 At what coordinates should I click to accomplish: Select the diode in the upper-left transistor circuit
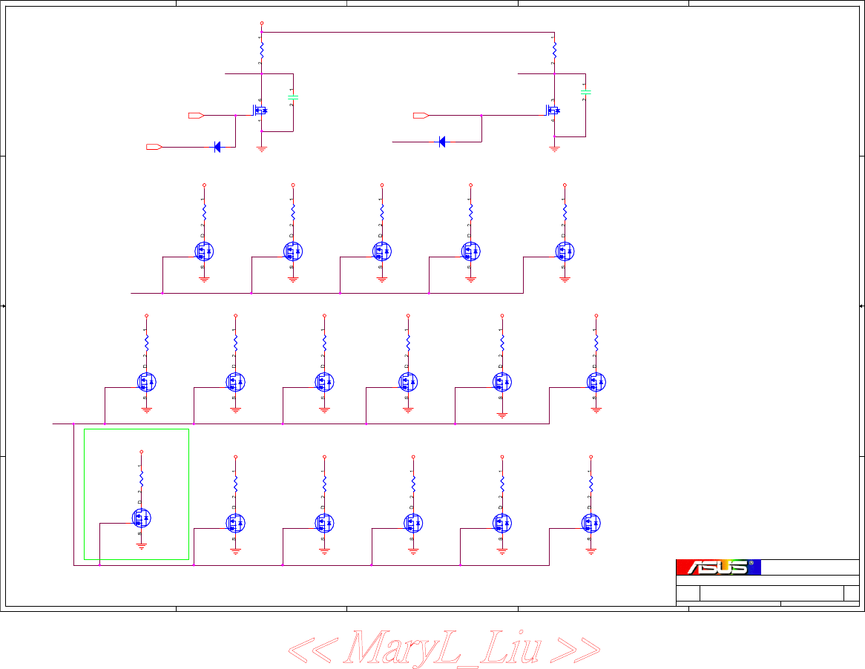click(217, 148)
